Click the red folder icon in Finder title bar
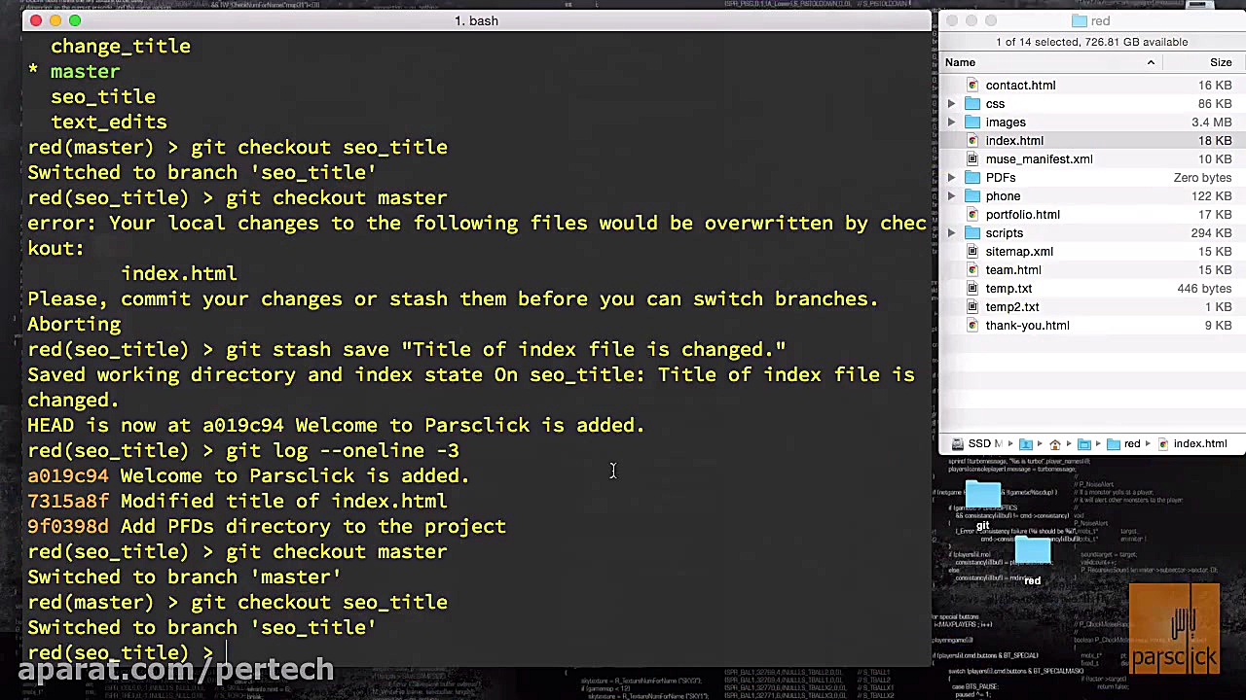This screenshot has width=1246, height=700. [1080, 21]
